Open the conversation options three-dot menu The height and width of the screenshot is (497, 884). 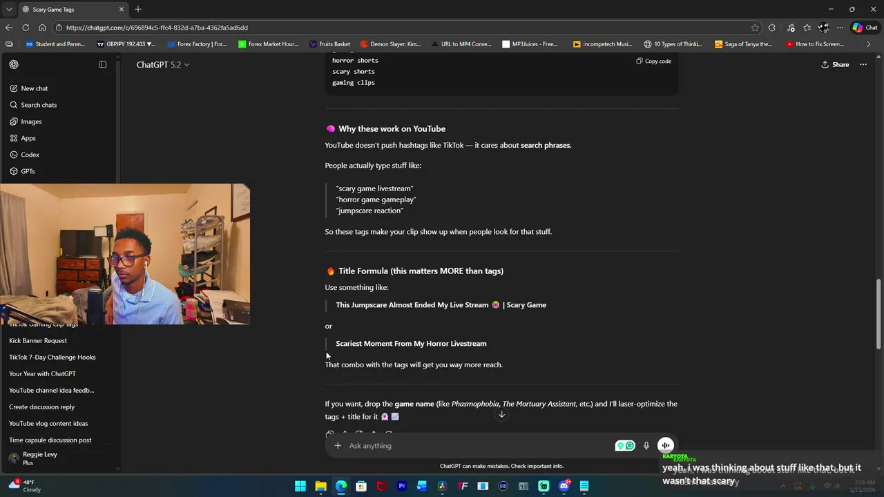pyautogui.click(x=863, y=64)
